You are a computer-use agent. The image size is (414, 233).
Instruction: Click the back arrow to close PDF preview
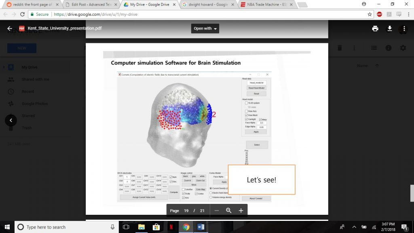point(10,29)
